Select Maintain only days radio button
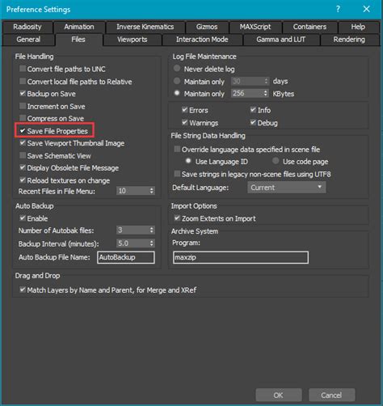 pos(177,81)
